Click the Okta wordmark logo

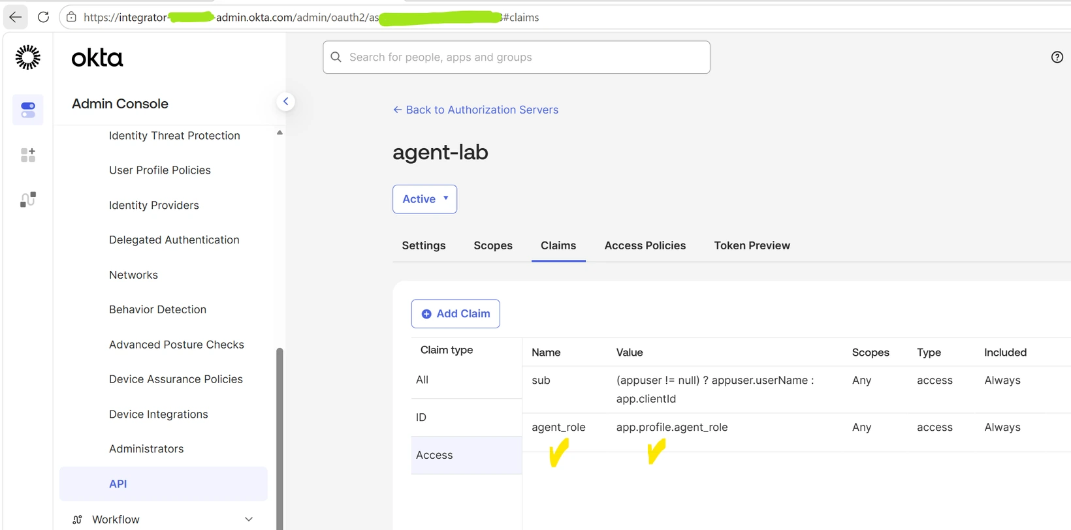coord(97,58)
